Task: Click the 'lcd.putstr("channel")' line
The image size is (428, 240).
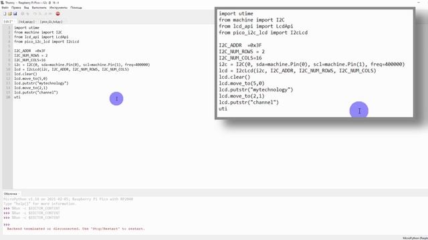Action: (x=36, y=93)
